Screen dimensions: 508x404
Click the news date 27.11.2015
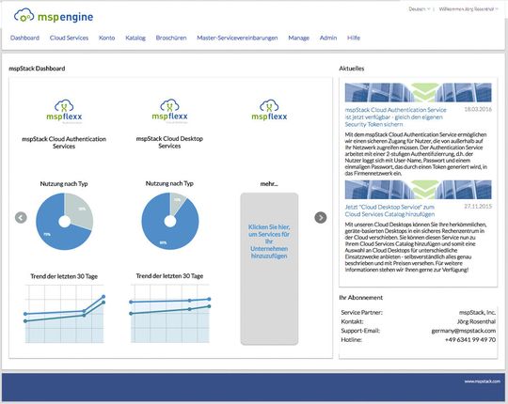pyautogui.click(x=478, y=207)
